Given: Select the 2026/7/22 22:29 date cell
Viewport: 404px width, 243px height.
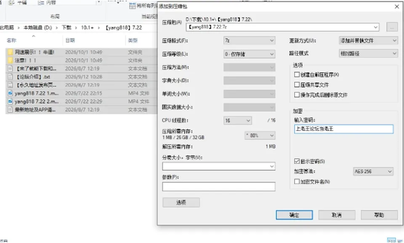Looking at the screenshot, I should pyautogui.click(x=84, y=102).
